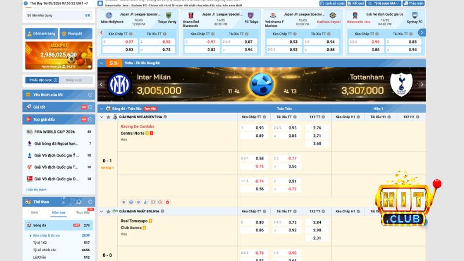Favorite Giải Hạng Nhì Argentina with star
Viewport: 464px width, 261px height.
click(x=108, y=117)
